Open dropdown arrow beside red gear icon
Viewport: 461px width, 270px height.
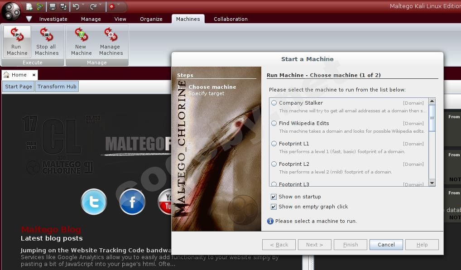(119, 5)
